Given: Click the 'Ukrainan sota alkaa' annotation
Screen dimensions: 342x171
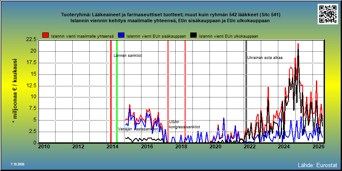Looking at the screenshot, I should [x=265, y=58].
